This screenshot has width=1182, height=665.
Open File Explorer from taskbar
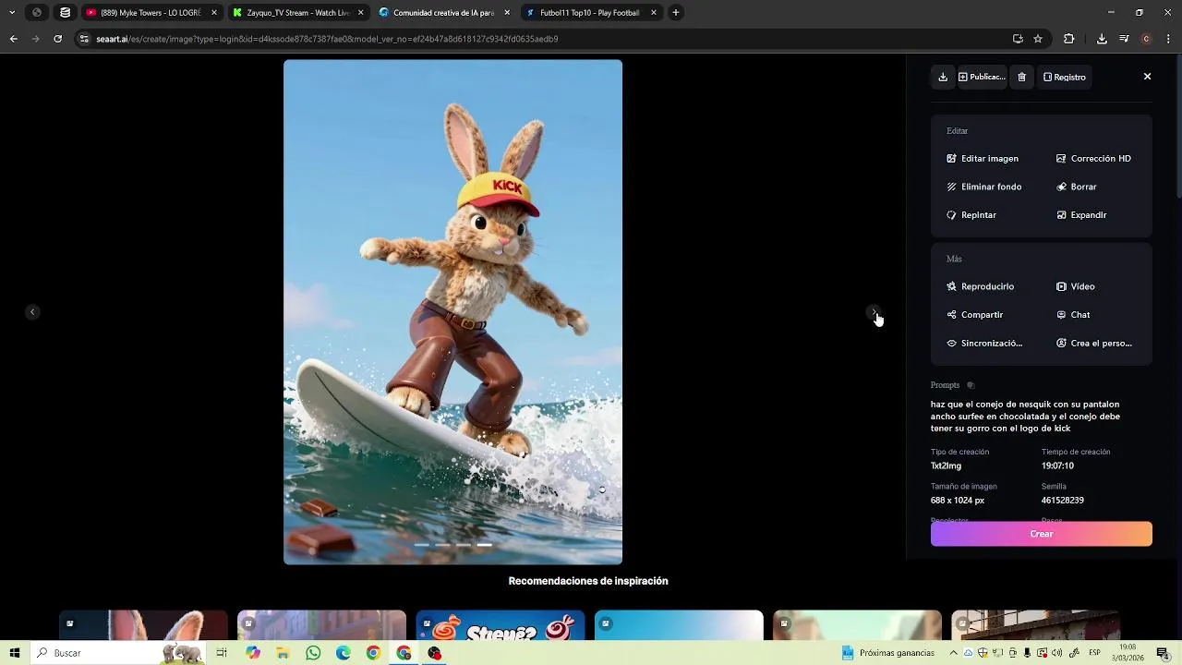tap(283, 653)
